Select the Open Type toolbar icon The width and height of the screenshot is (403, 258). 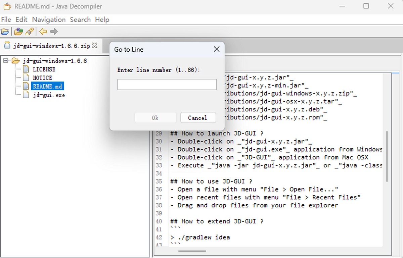(19, 31)
